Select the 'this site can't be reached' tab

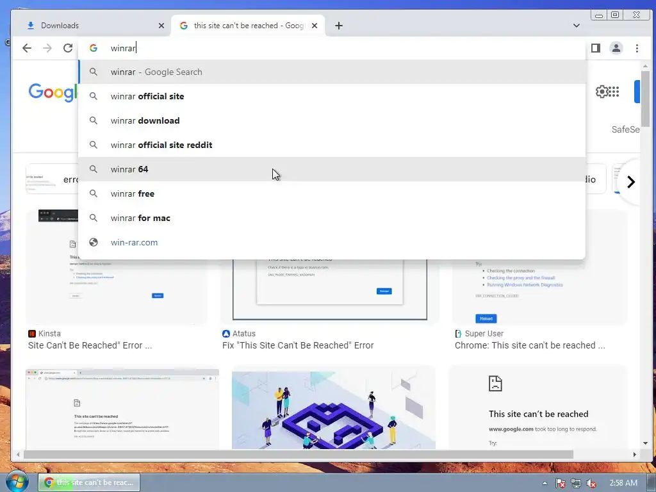coord(249,26)
